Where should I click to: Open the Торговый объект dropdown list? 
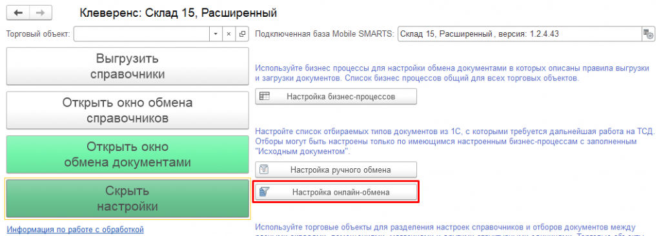pyautogui.click(x=215, y=34)
